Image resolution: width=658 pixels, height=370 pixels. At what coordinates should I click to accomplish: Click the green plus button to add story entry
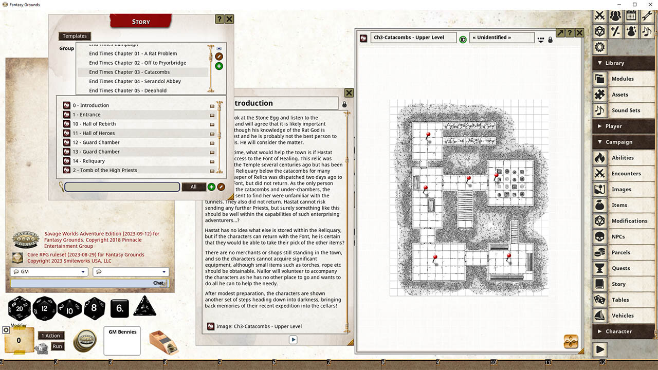tap(211, 187)
